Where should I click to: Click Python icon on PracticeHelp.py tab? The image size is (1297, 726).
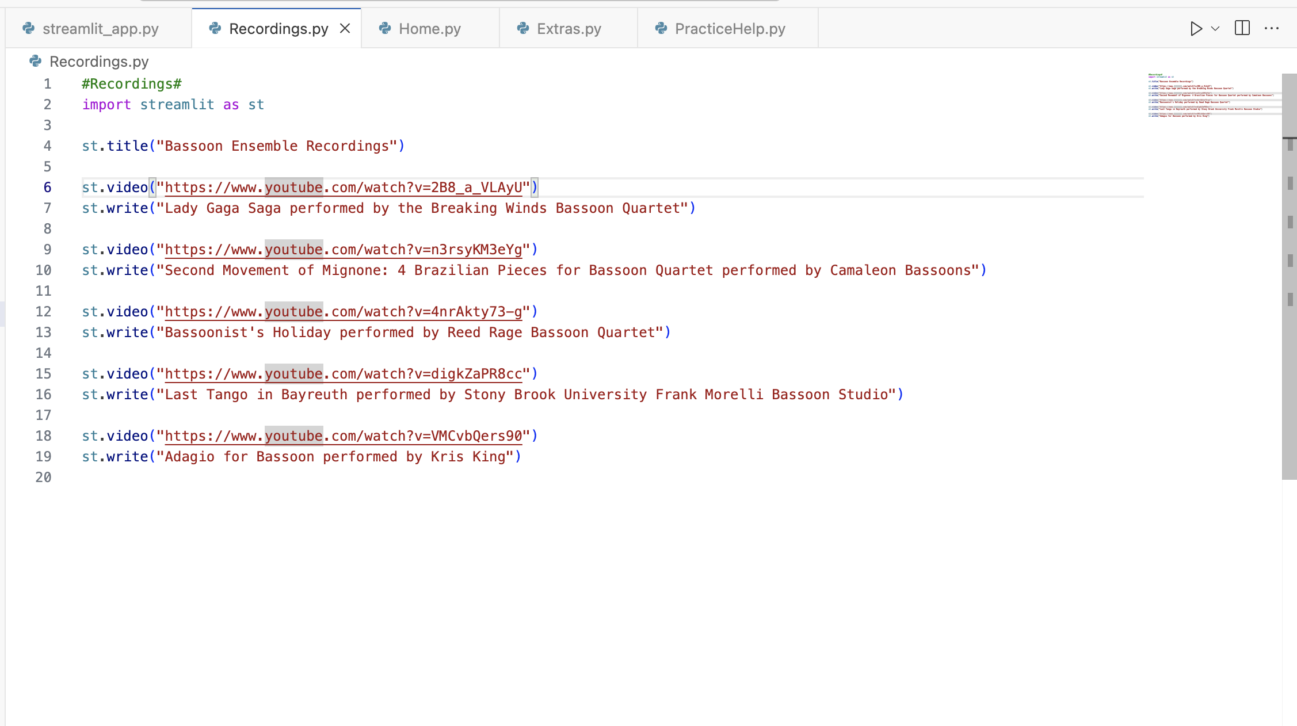click(x=661, y=28)
